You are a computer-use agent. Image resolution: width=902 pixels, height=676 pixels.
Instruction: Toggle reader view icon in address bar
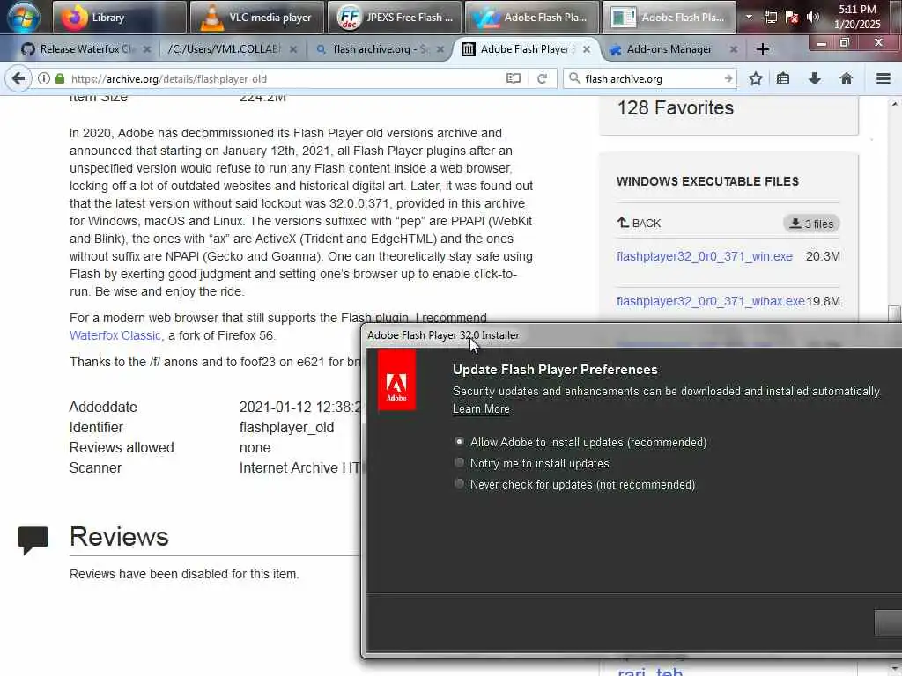514,78
